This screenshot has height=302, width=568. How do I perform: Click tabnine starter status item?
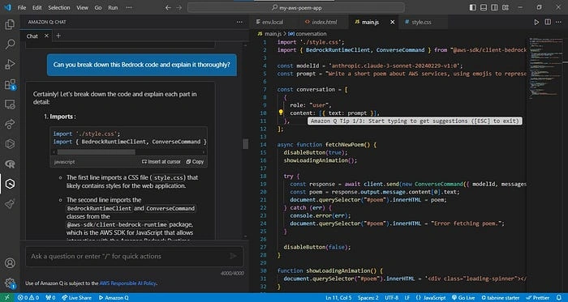click(x=501, y=298)
